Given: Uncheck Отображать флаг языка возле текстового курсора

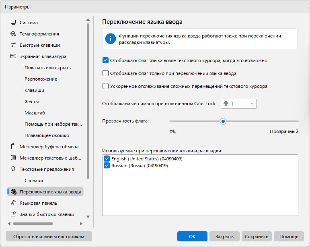Looking at the screenshot, I should [x=105, y=60].
